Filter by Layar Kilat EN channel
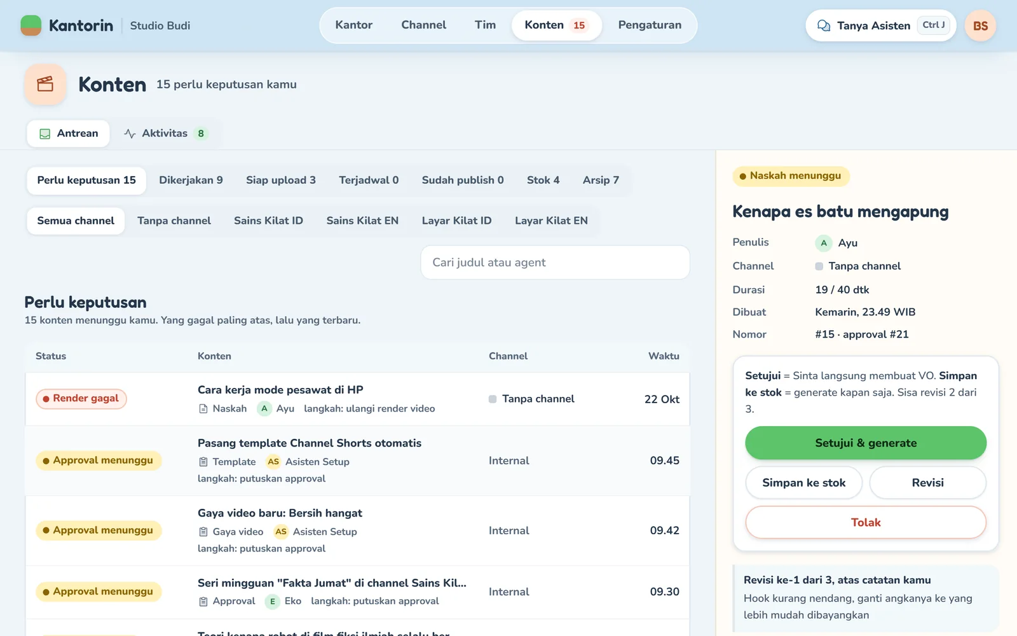This screenshot has width=1017, height=636. [x=551, y=221]
